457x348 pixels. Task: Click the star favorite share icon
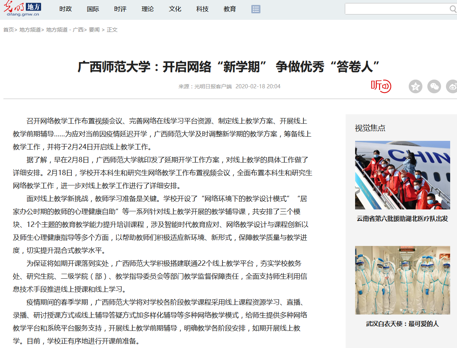(415, 86)
